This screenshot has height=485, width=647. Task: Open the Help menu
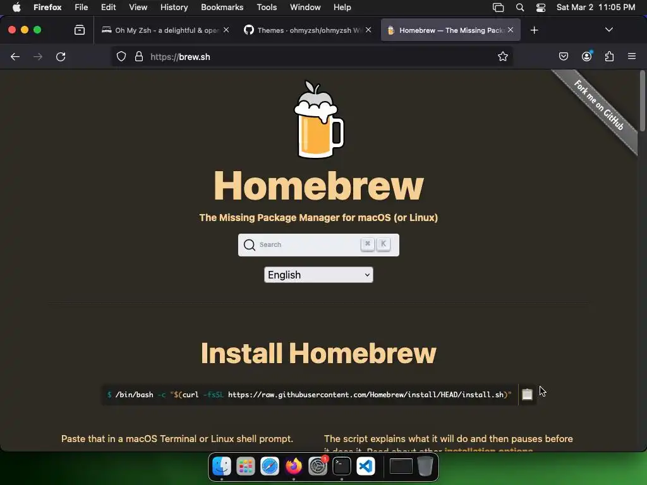click(342, 7)
